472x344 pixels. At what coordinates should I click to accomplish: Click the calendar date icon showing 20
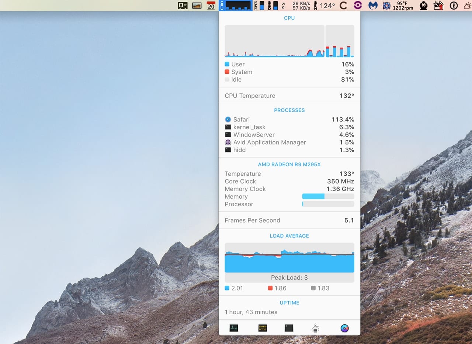[x=211, y=6]
